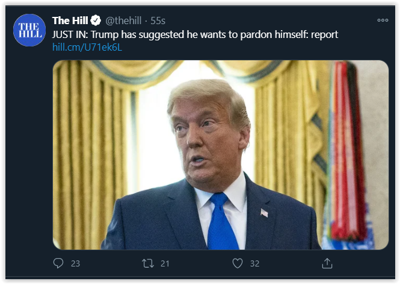Click the blue tie in the photo
The height and width of the screenshot is (284, 400).
point(221,221)
